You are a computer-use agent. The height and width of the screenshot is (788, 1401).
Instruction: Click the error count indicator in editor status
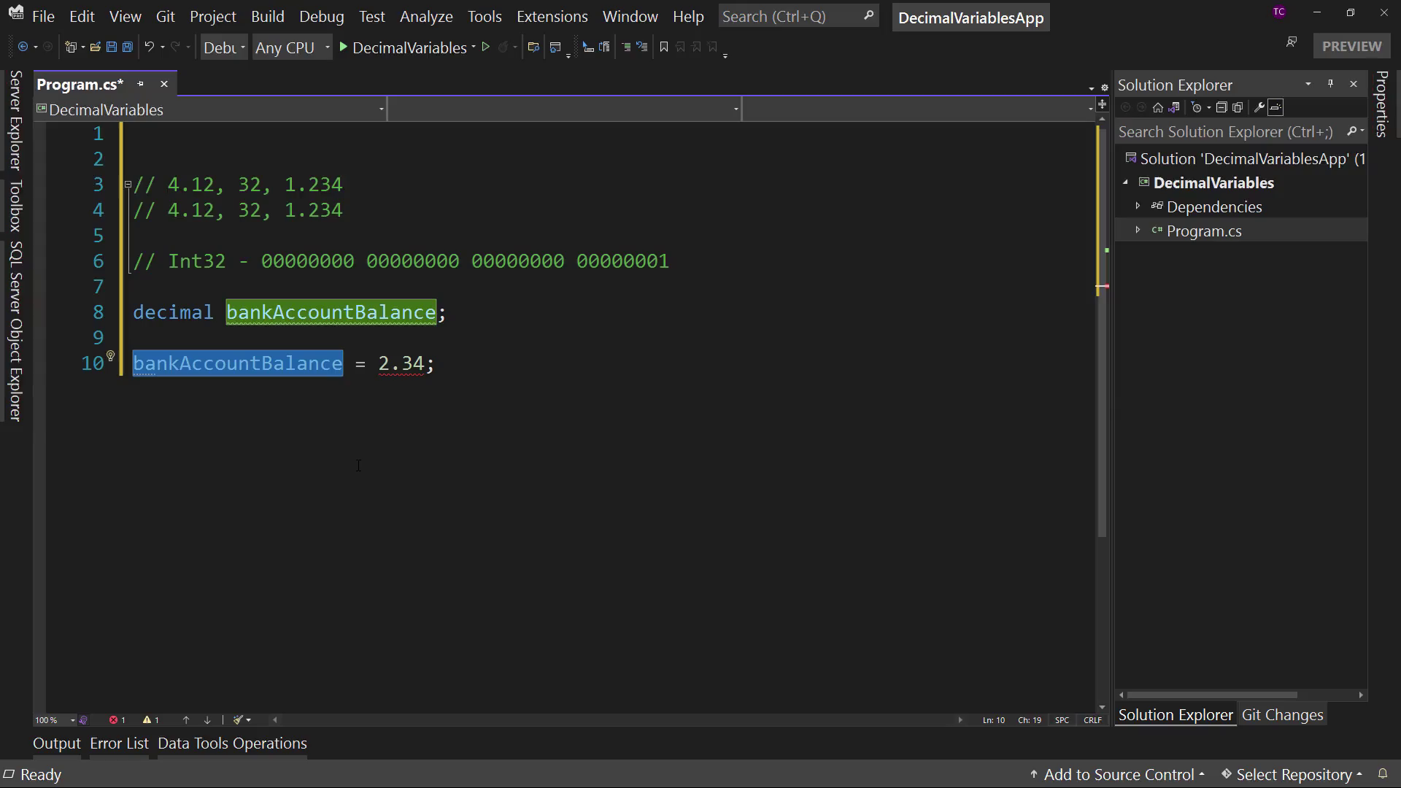pyautogui.click(x=117, y=720)
